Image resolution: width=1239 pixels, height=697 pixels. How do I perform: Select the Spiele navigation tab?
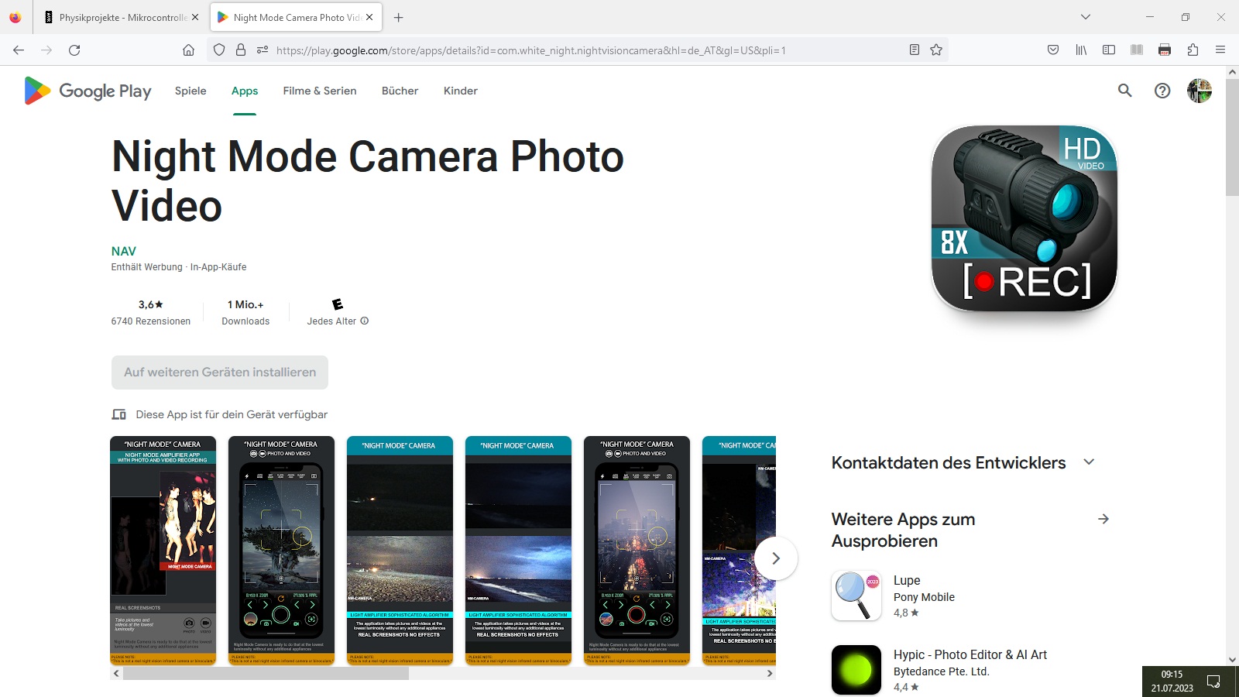[190, 91]
